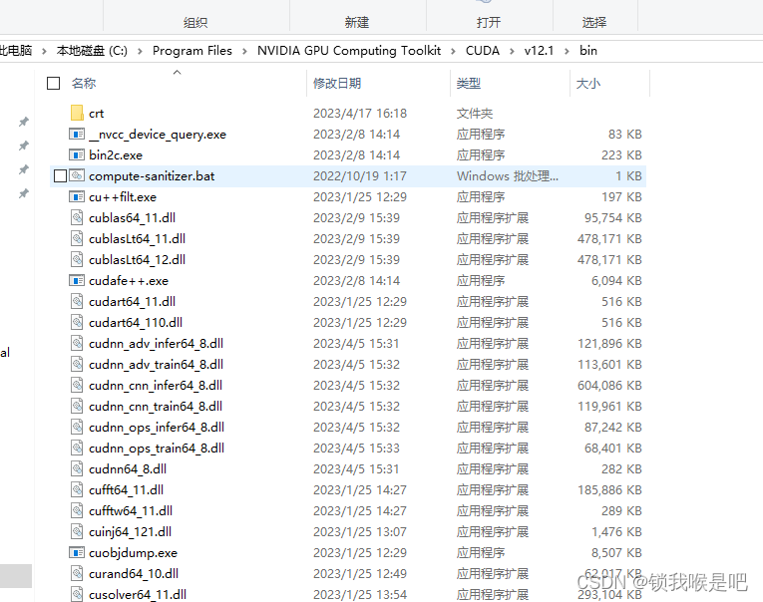This screenshot has width=763, height=602.
Task: Click the cublas64_11.dll file icon
Action: (x=77, y=217)
